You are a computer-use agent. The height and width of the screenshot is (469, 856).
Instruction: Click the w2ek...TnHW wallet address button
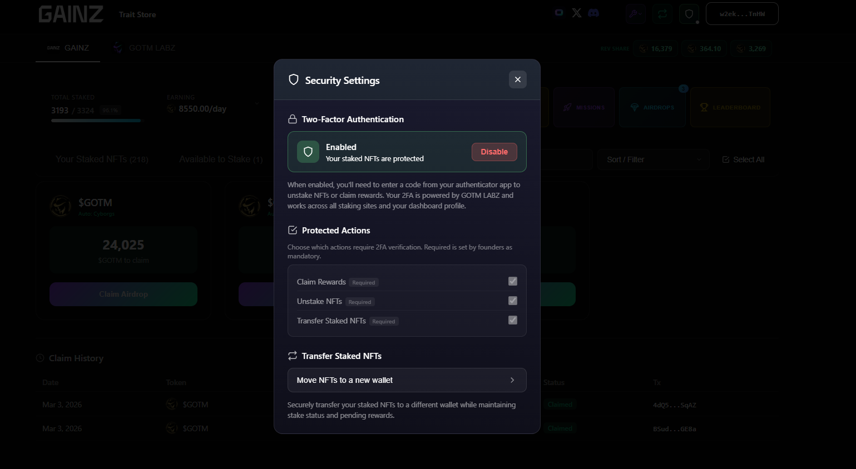(741, 14)
